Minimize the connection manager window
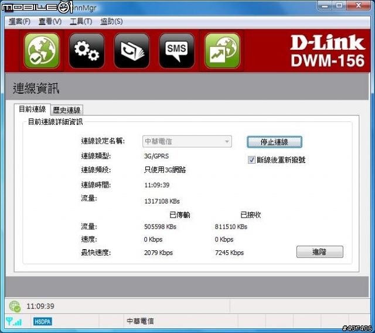375x333 pixels. (325, 5)
